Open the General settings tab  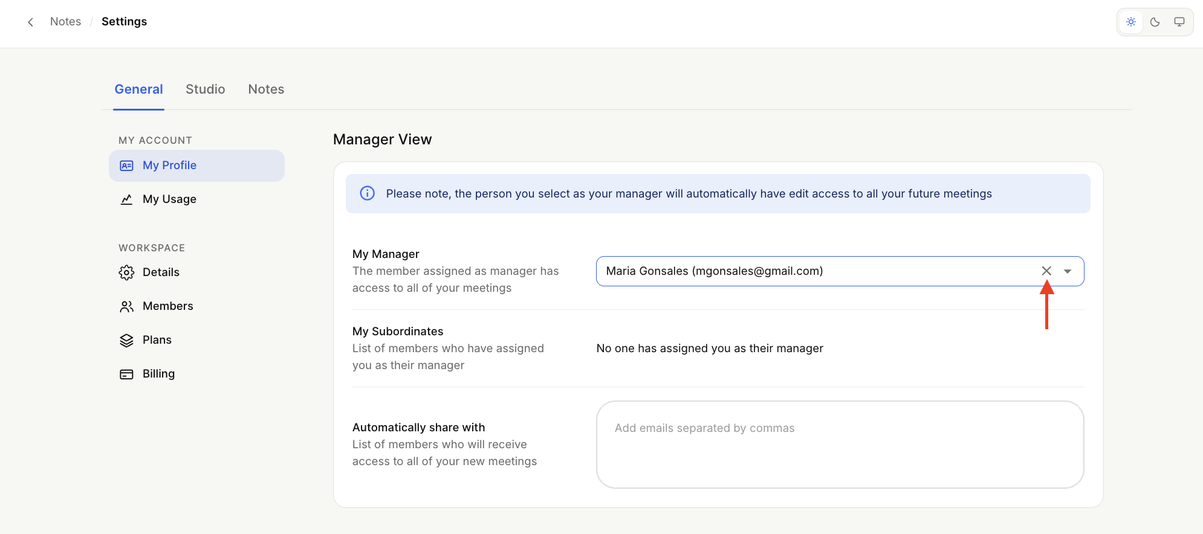tap(138, 89)
